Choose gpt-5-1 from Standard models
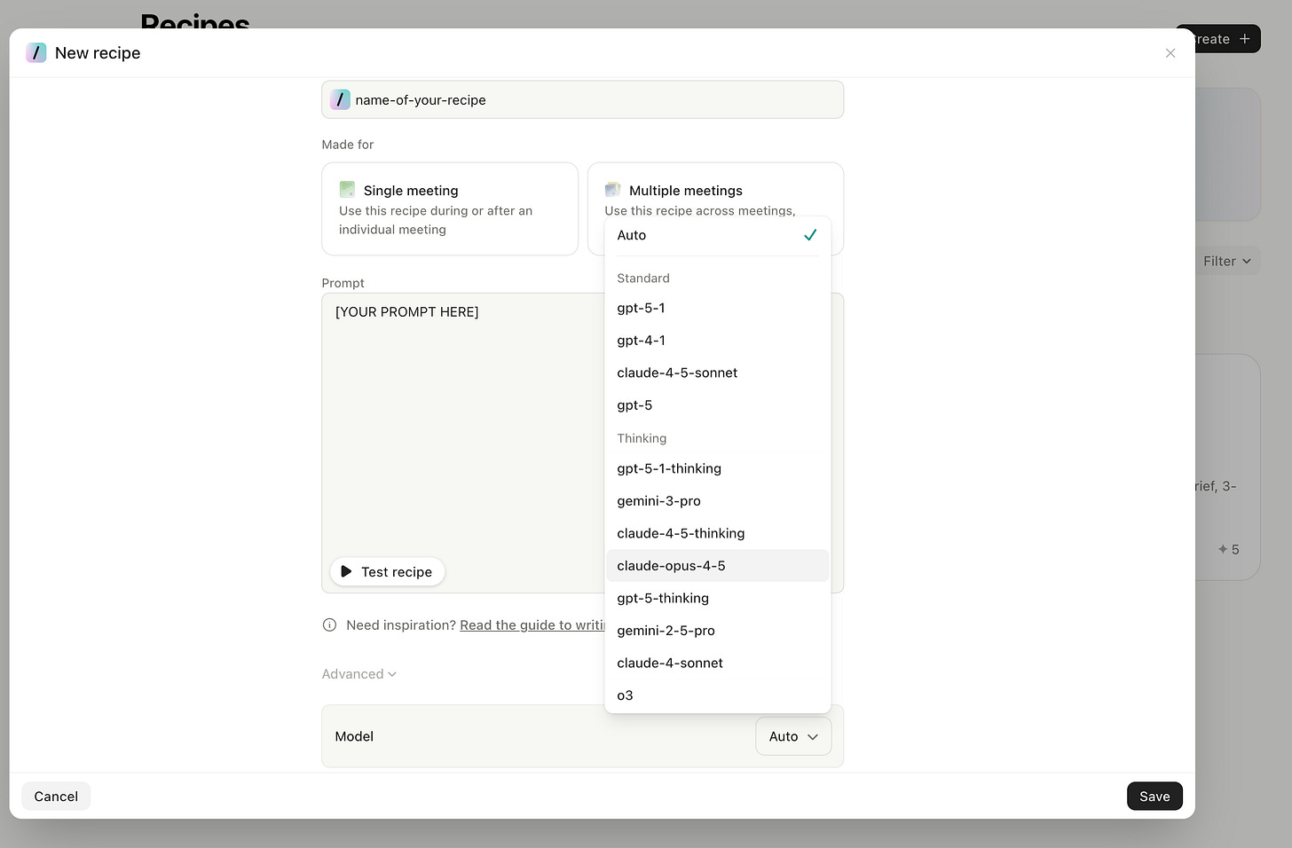The height and width of the screenshot is (848, 1292). (718, 308)
